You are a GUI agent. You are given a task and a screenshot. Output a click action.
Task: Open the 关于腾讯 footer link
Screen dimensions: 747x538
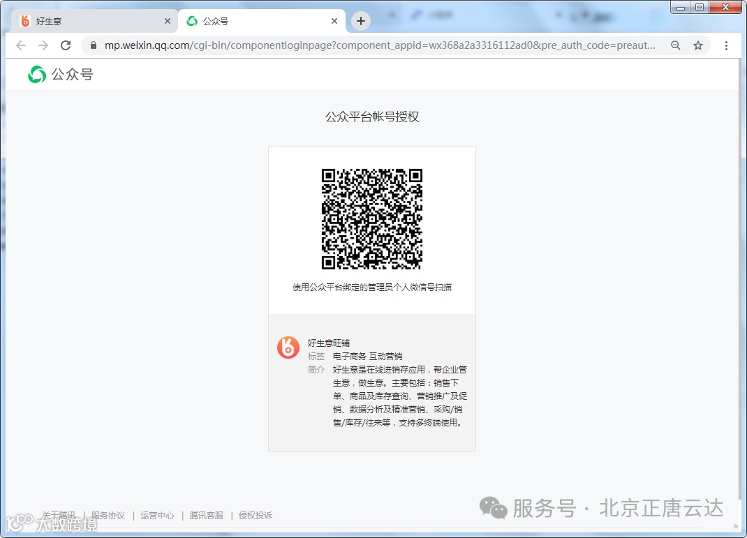[x=58, y=515]
